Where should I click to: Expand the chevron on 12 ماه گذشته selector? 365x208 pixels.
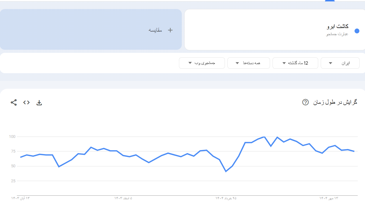(x=284, y=63)
